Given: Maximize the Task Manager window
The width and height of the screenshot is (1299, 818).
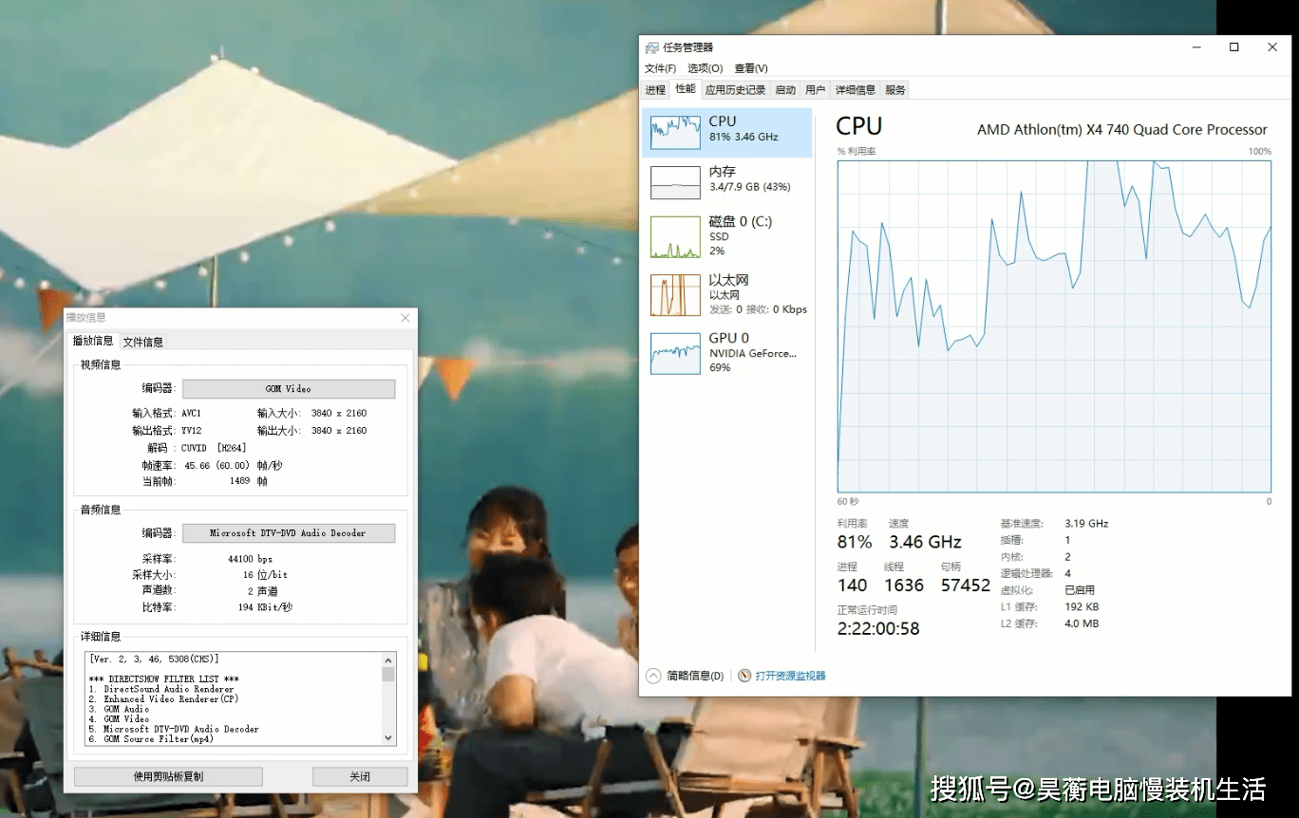Looking at the screenshot, I should [1233, 47].
